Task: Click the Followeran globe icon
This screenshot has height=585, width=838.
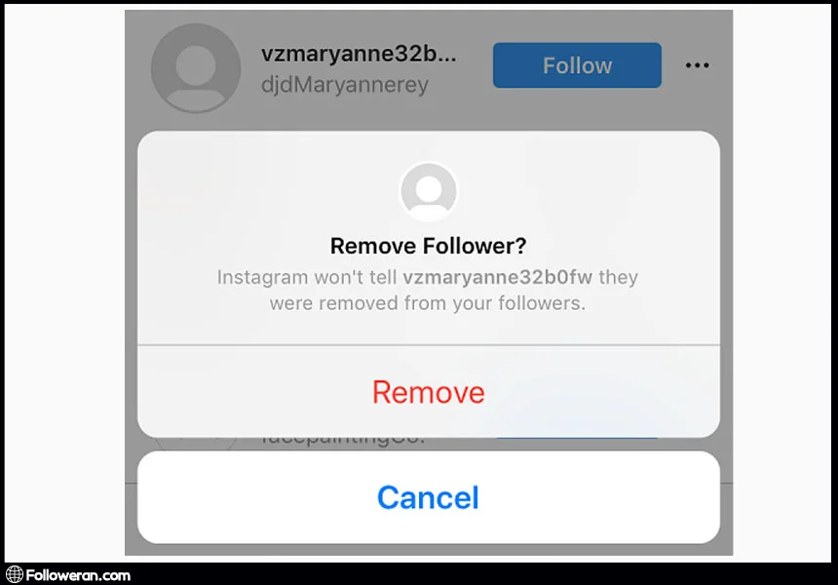Action: (x=15, y=574)
